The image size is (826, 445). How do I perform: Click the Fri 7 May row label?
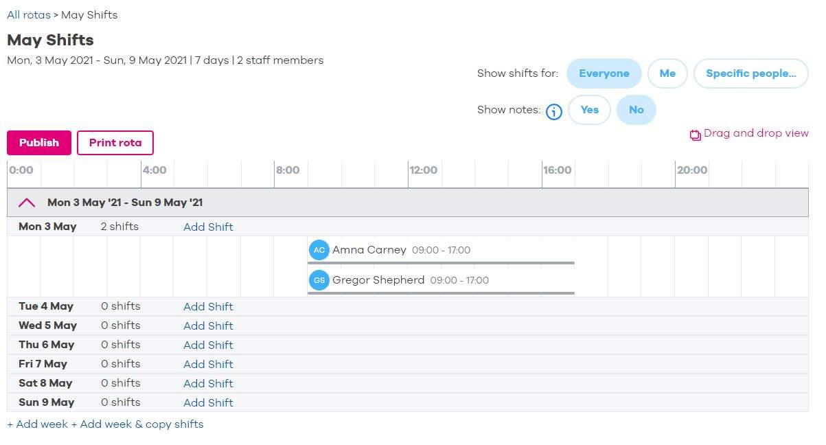tap(43, 364)
